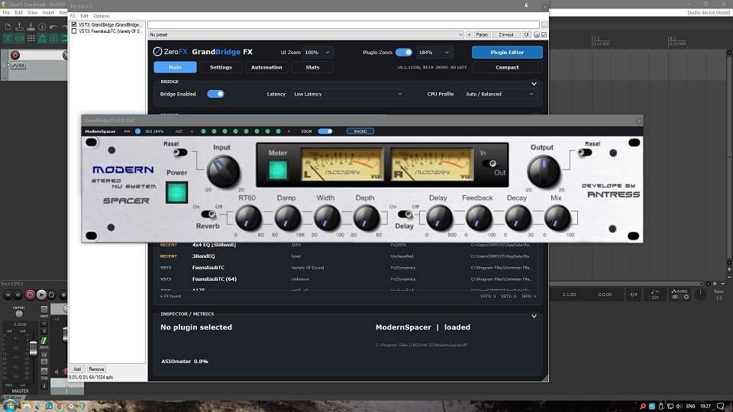Enable the VST3 FeenstaubTC checkbox
The width and height of the screenshot is (733, 412).
click(74, 31)
